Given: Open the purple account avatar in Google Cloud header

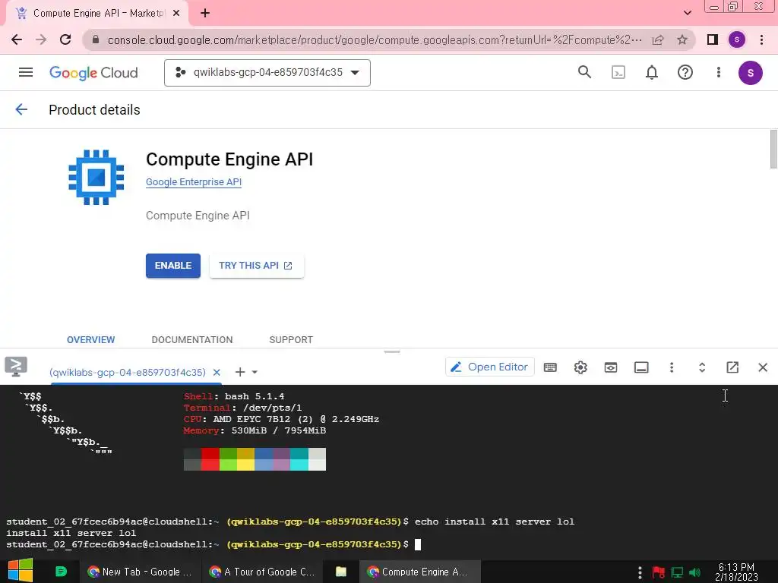Looking at the screenshot, I should pyautogui.click(x=750, y=73).
